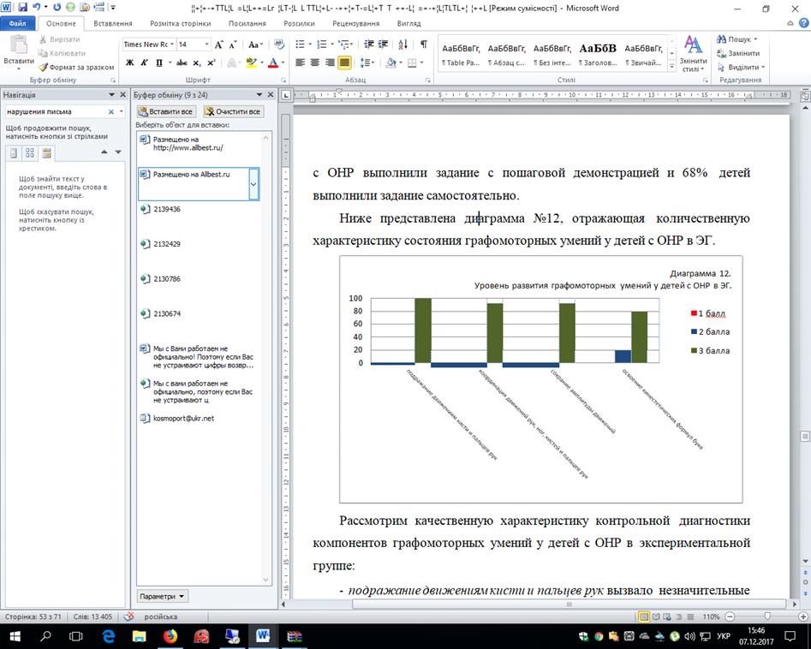The height and width of the screenshot is (649, 811).
Task: Expand dropdown on 'Размещено на Allbest.ru' clip
Action: point(253,183)
